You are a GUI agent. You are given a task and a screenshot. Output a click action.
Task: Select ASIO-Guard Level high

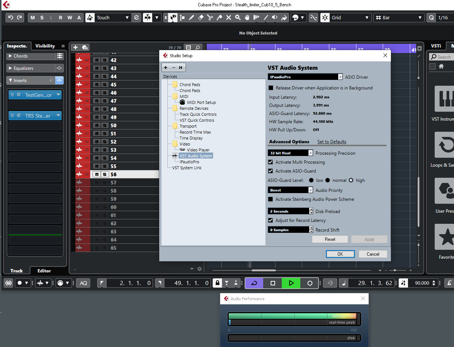[x=351, y=180]
